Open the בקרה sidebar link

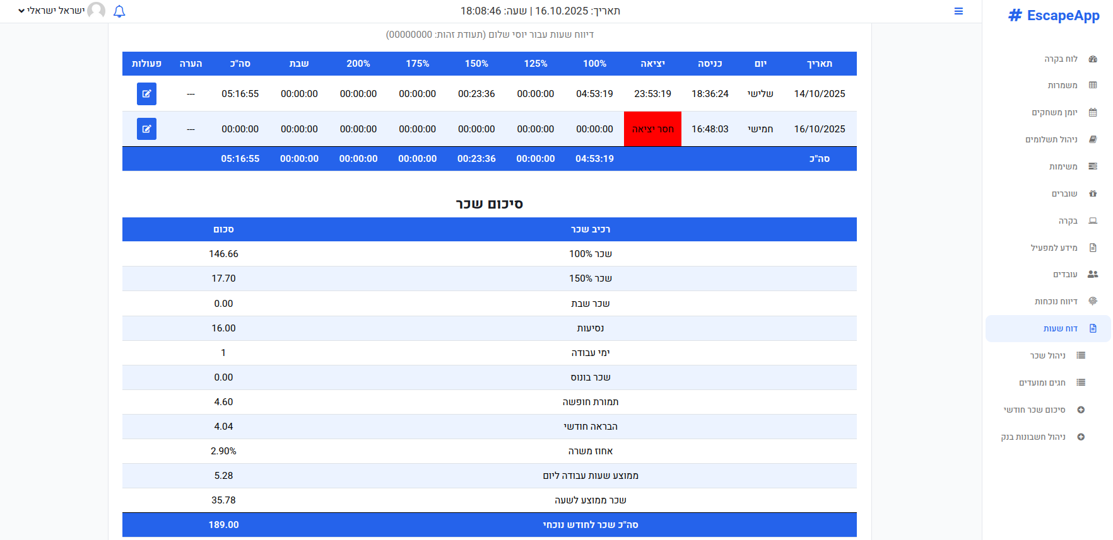(1068, 221)
